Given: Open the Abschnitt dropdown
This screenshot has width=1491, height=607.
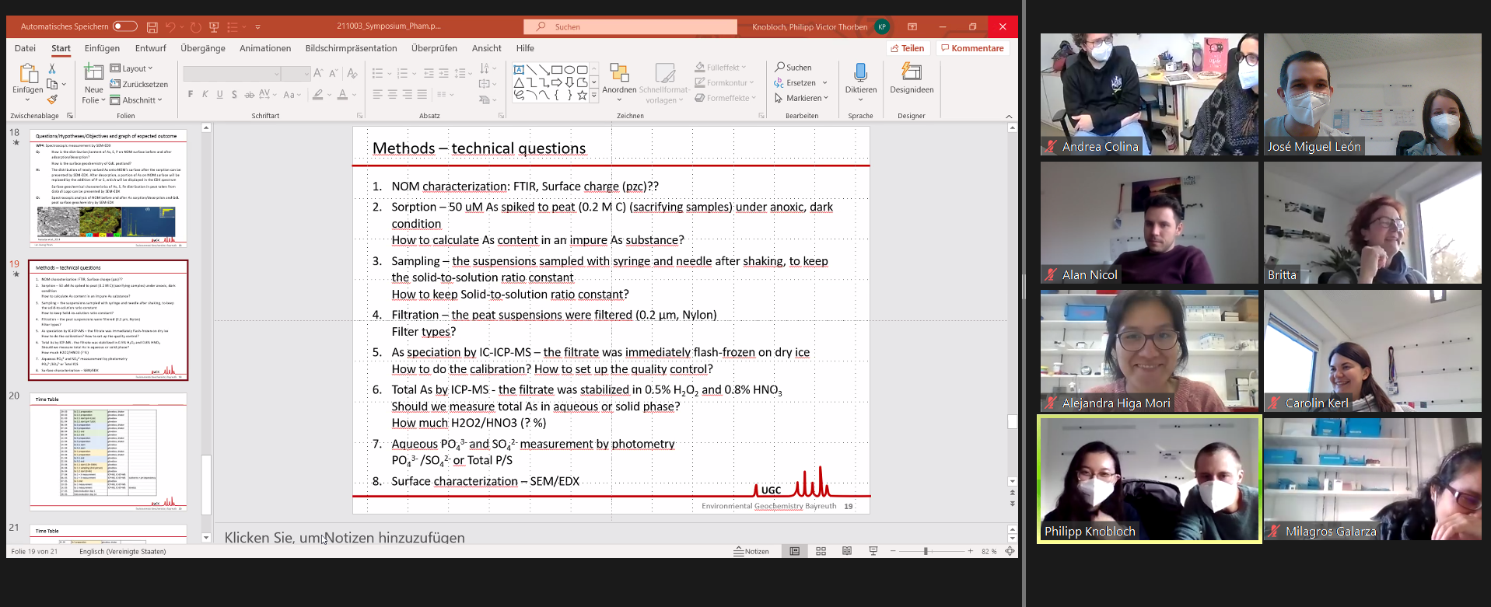Looking at the screenshot, I should pos(136,99).
